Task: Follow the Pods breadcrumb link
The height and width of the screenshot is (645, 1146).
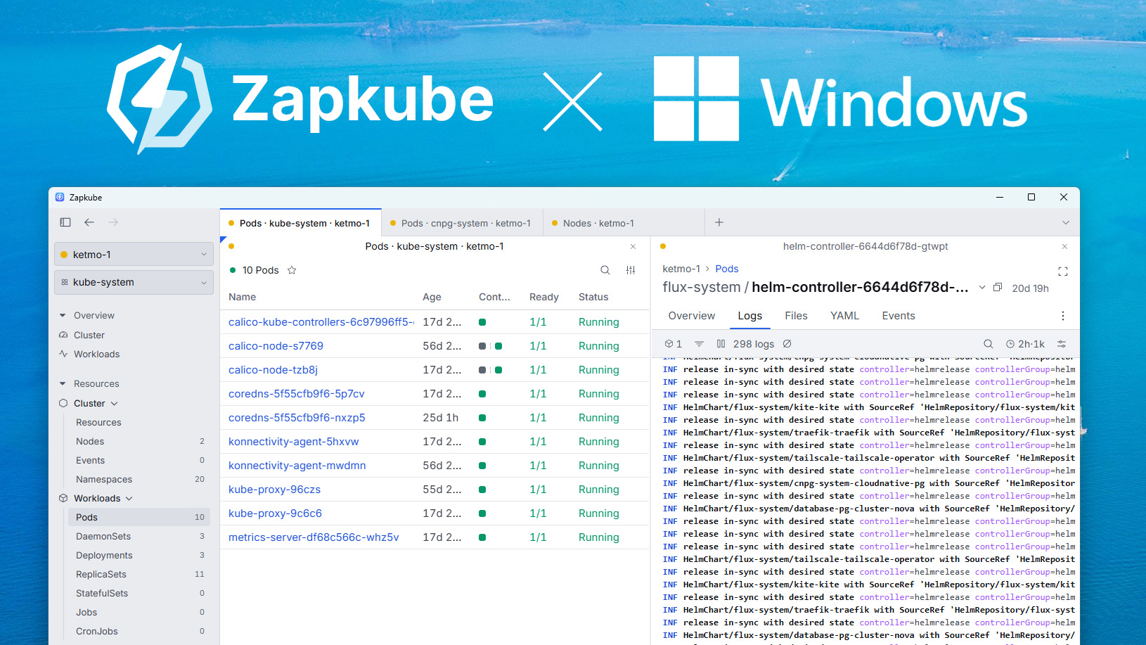Action: 727,269
